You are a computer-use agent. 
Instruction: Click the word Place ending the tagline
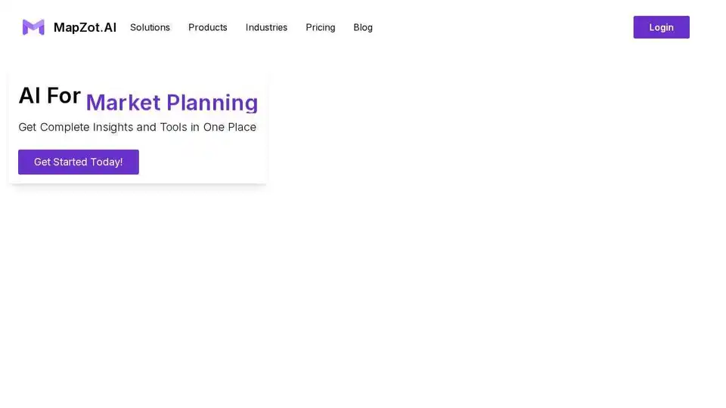point(242,127)
